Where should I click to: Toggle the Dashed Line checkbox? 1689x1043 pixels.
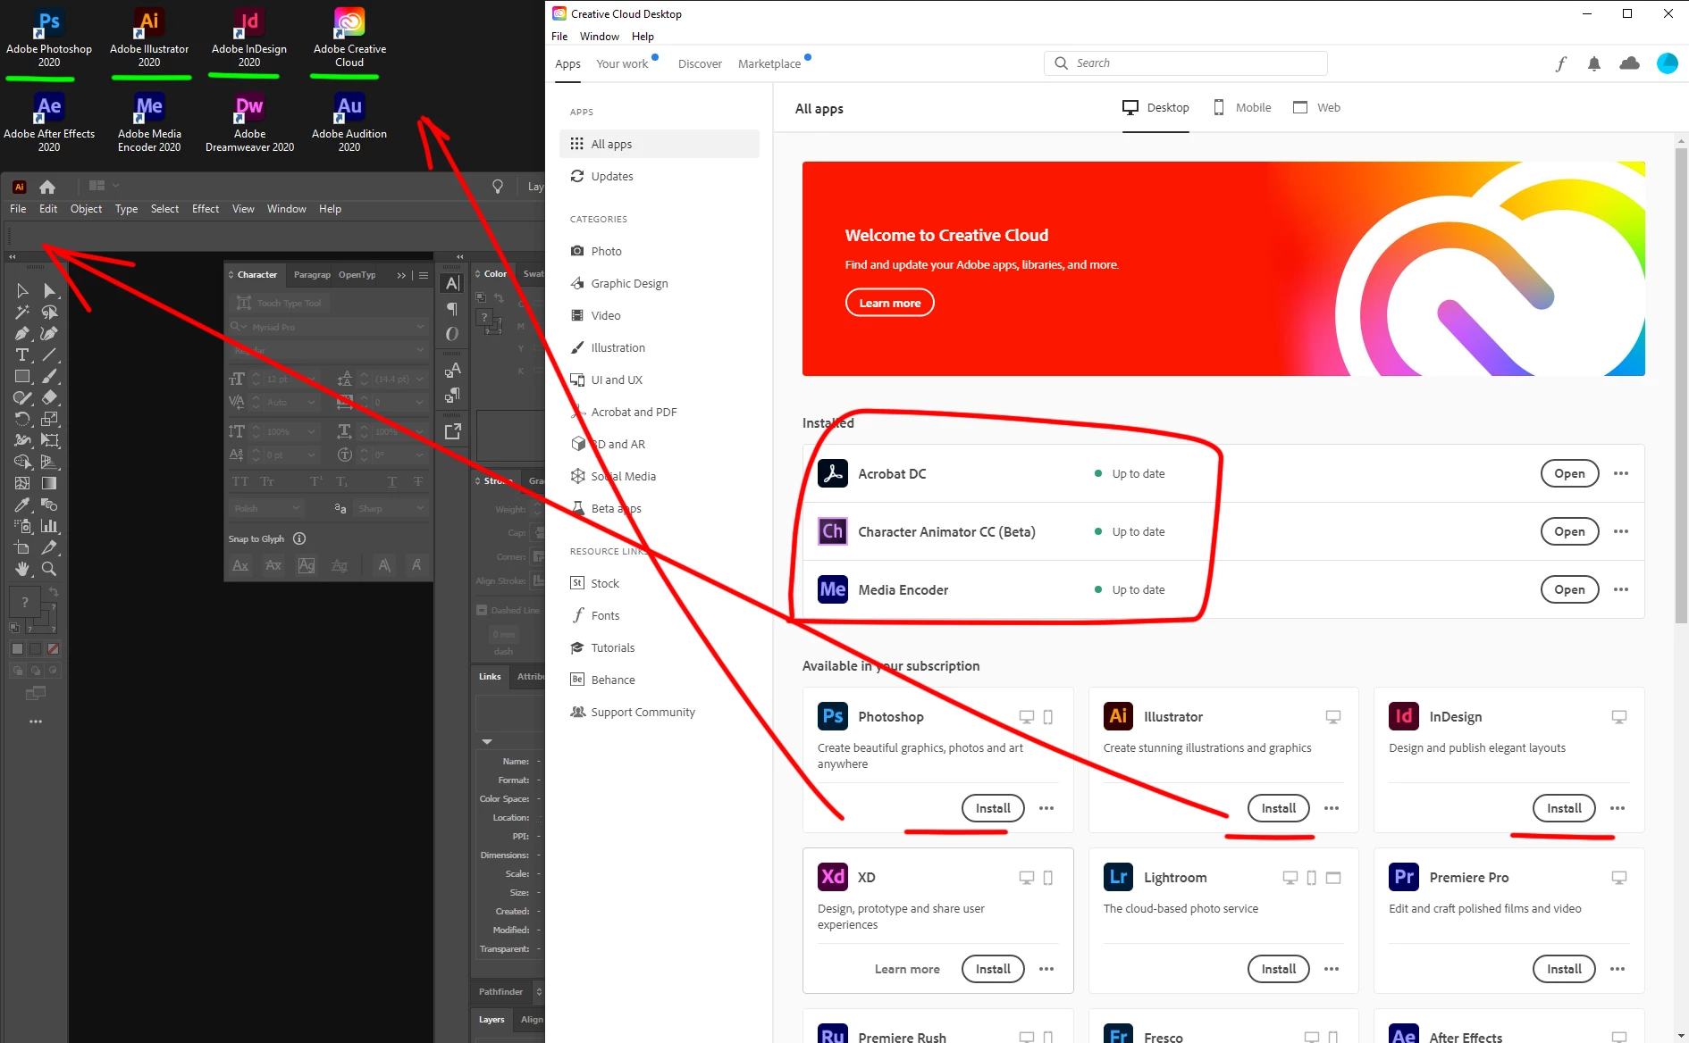point(482,610)
